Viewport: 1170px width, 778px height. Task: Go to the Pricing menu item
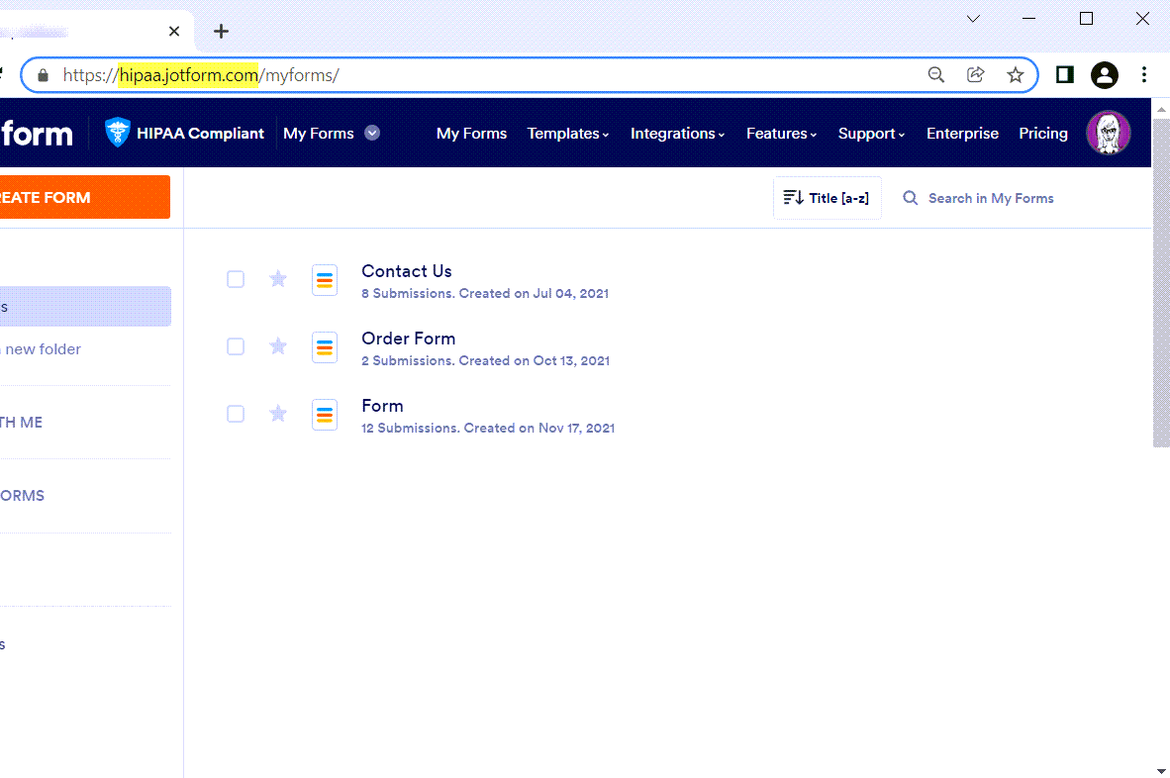1043,134
